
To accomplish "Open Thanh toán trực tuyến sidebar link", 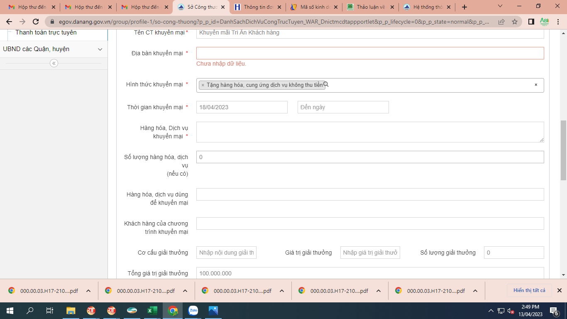I will [x=46, y=32].
